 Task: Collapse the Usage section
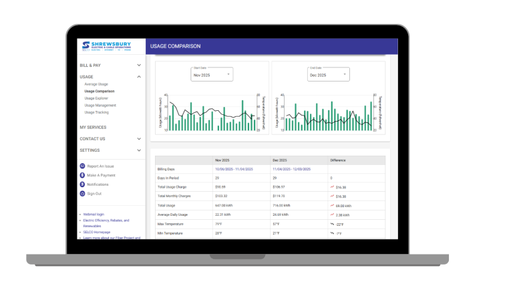click(x=139, y=77)
